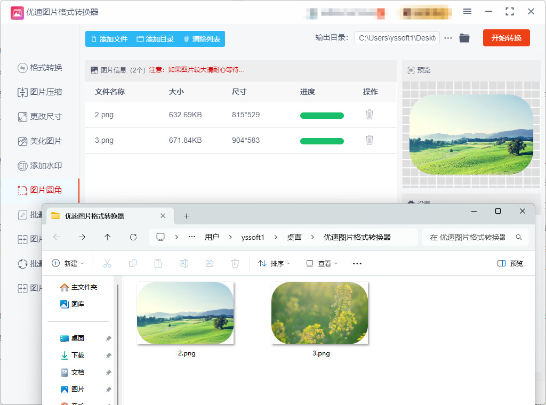
Task: Open output folder with folder icon
Action: (464, 38)
